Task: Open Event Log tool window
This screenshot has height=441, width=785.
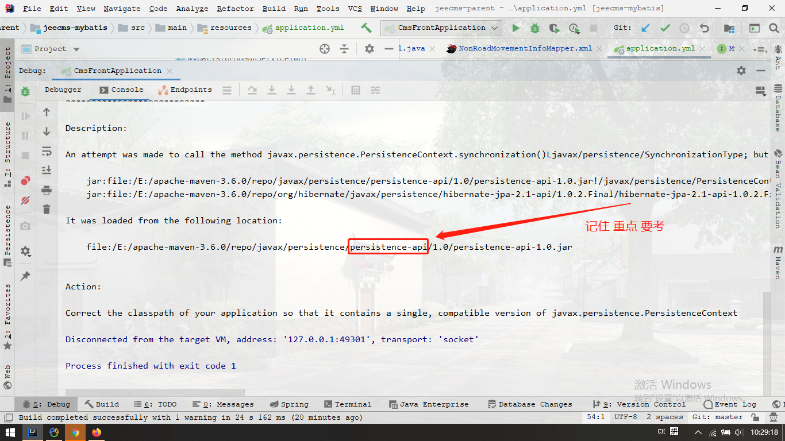Action: [730, 404]
